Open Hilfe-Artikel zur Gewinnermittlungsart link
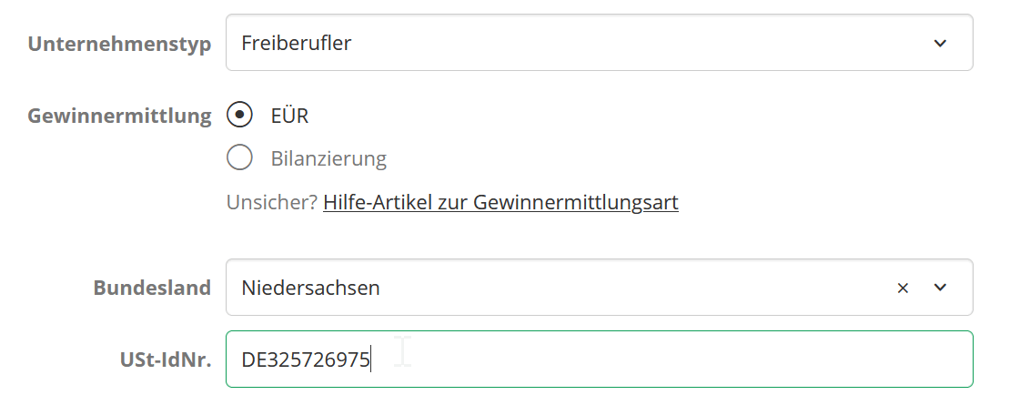Screen dimensions: 1020x395 [500, 202]
